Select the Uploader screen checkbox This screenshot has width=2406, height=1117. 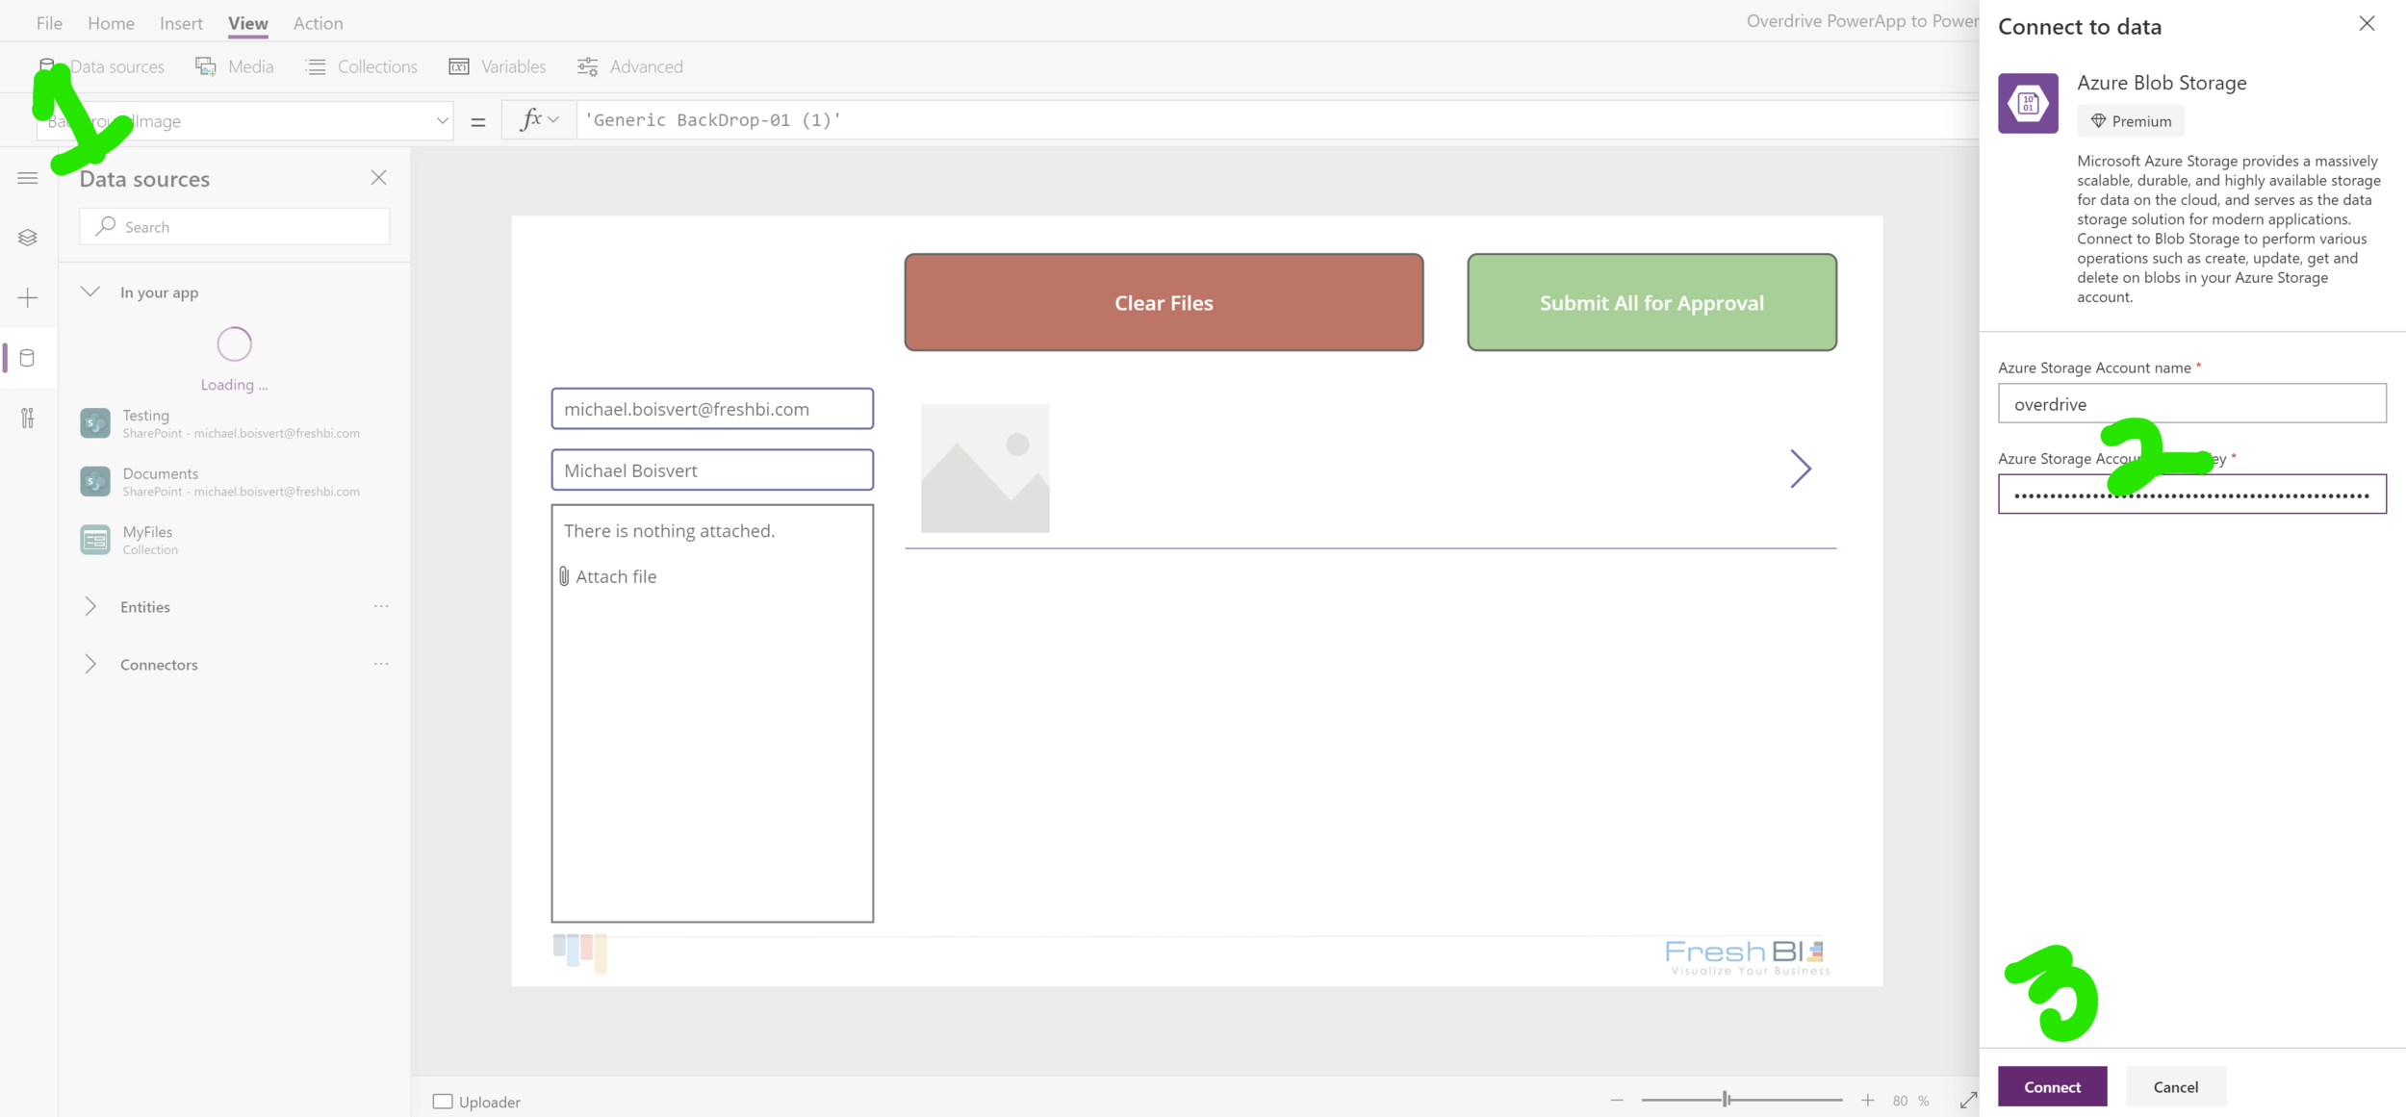coord(443,1102)
